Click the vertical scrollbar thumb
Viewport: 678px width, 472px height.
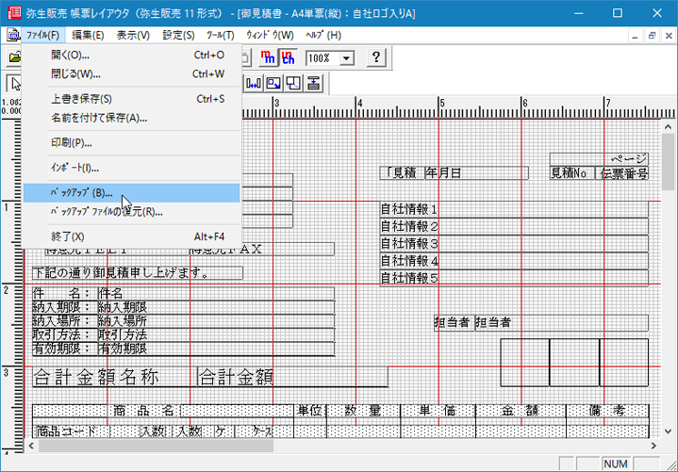668,161
